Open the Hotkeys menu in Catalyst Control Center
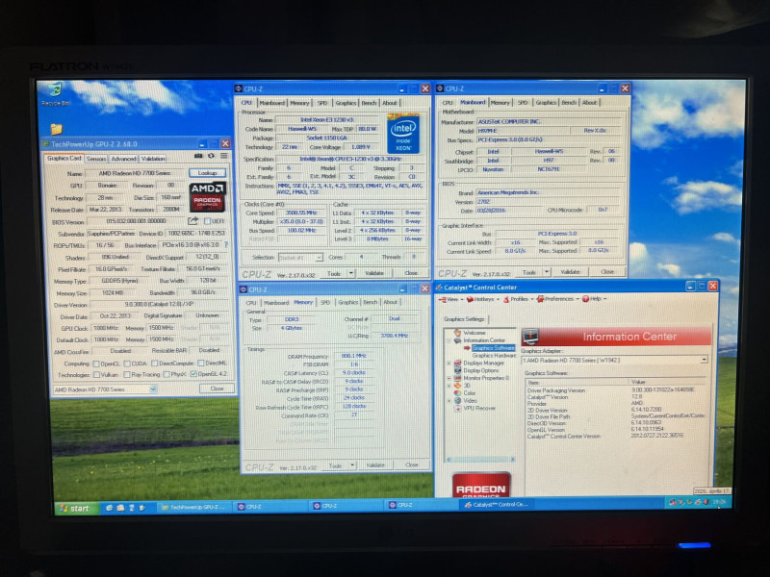 point(482,299)
